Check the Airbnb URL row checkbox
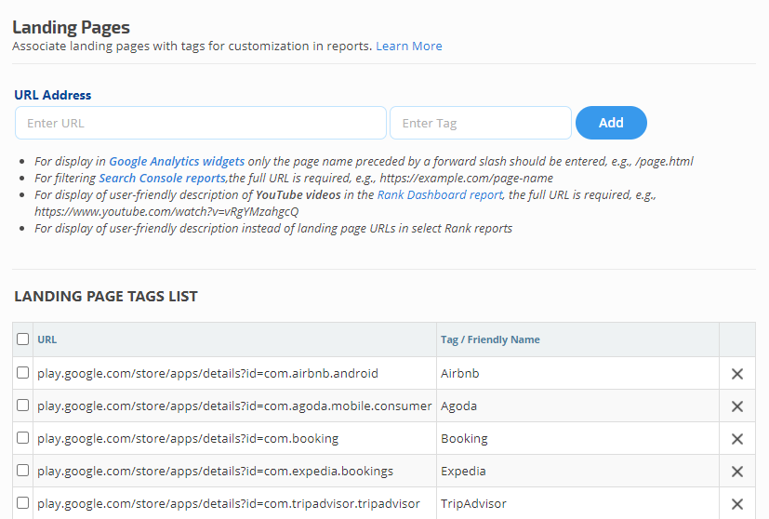 coord(23,373)
